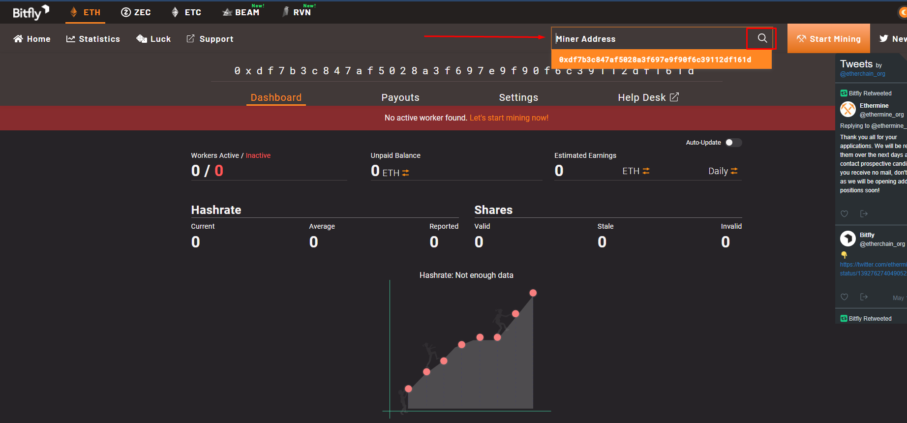907x423 pixels.
Task: Click the Zcash coin icon beside ZEC
Action: [126, 12]
